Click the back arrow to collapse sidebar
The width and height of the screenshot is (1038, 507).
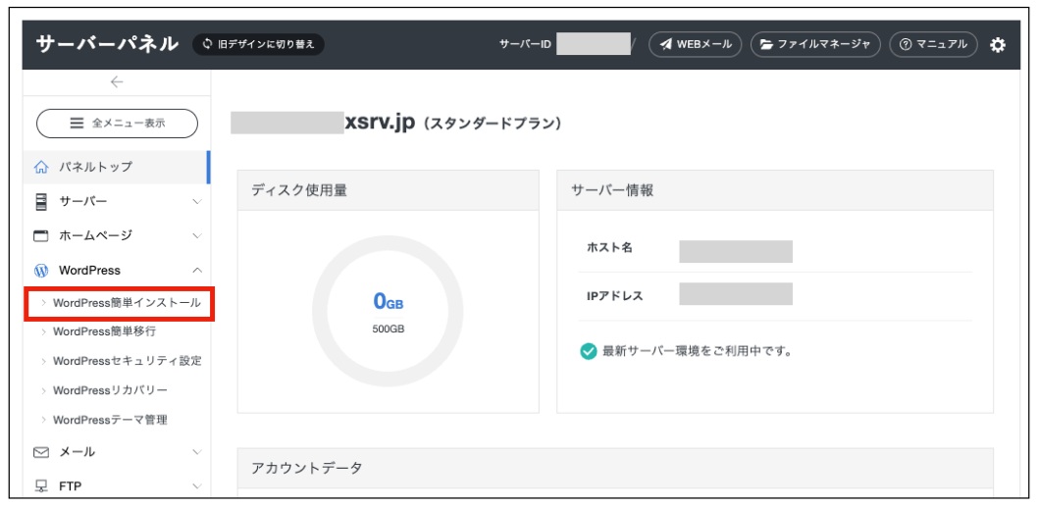(116, 82)
